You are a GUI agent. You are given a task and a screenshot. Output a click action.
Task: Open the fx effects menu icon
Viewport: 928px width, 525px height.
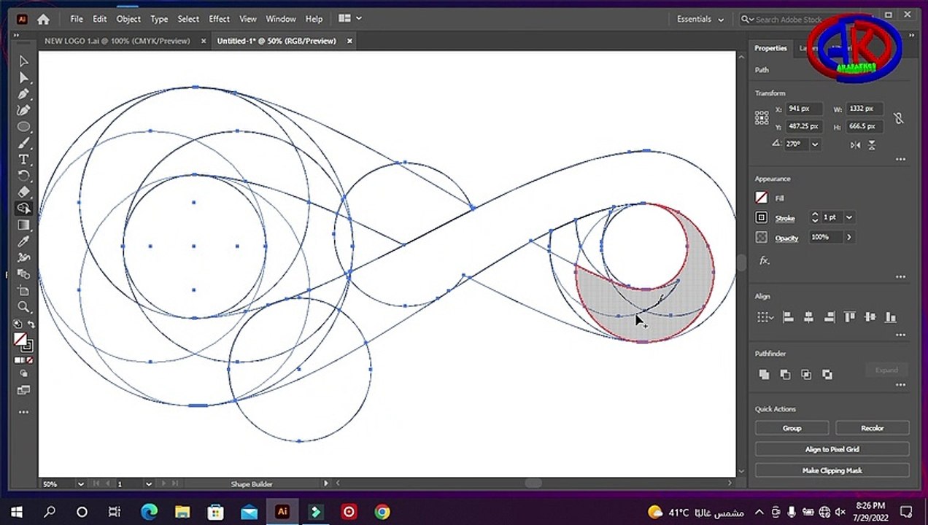764,260
